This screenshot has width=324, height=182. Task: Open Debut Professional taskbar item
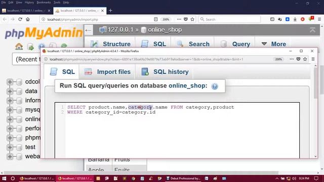[x=183, y=178]
